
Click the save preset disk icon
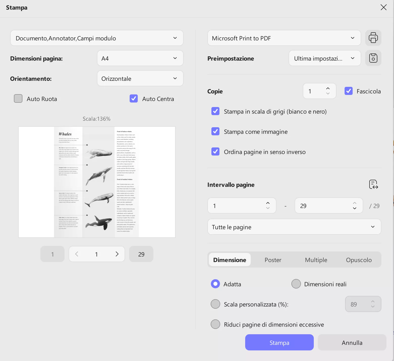tap(373, 58)
